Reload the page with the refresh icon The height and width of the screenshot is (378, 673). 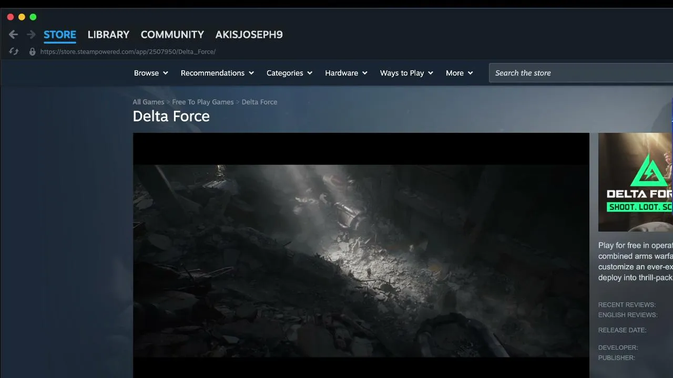coord(14,51)
